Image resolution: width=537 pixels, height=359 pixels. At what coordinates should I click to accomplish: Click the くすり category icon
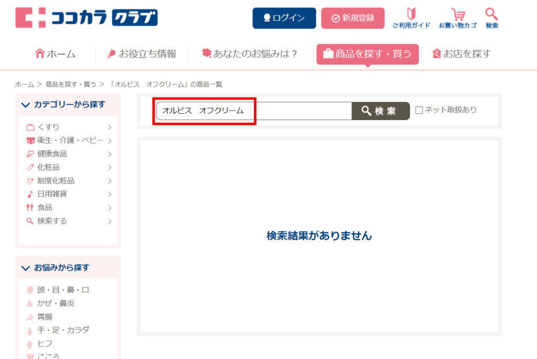tap(30, 127)
